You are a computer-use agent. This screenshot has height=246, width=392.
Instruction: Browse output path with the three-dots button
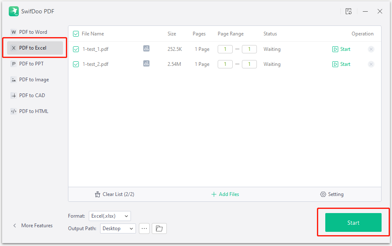point(144,228)
